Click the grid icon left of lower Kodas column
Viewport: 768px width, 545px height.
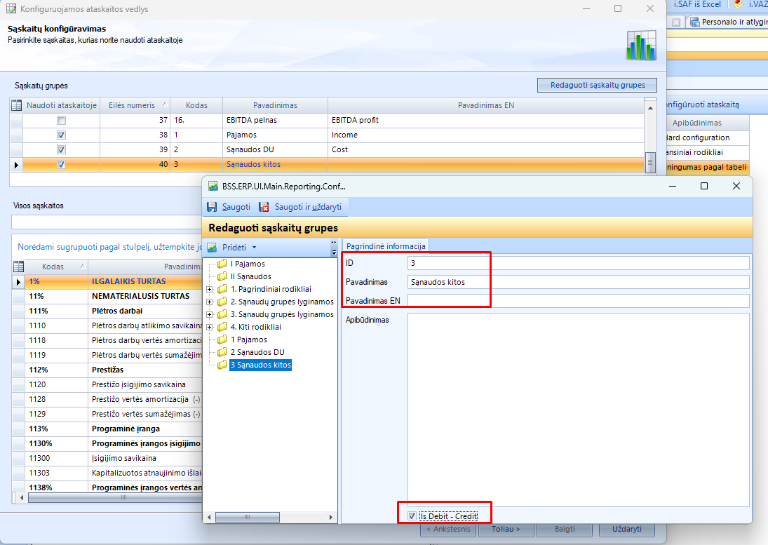pos(19,267)
